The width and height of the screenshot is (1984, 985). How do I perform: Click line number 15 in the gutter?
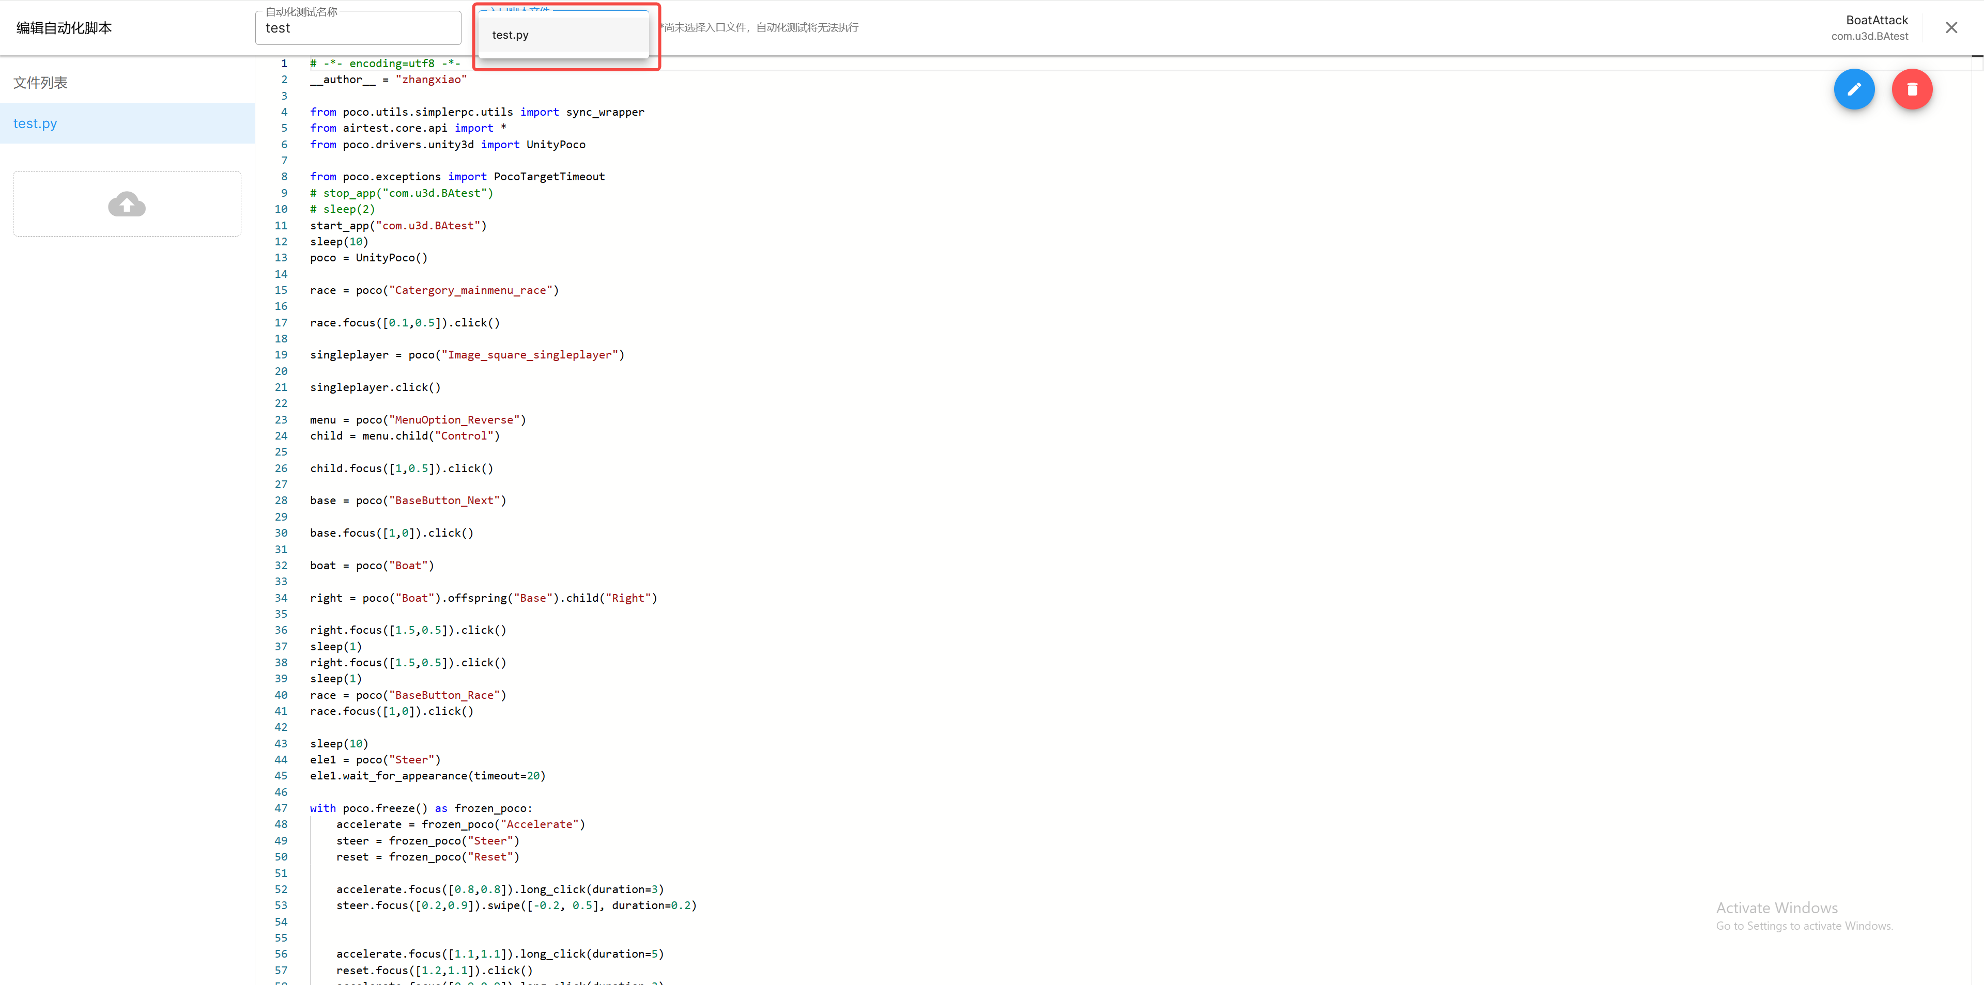(x=281, y=290)
